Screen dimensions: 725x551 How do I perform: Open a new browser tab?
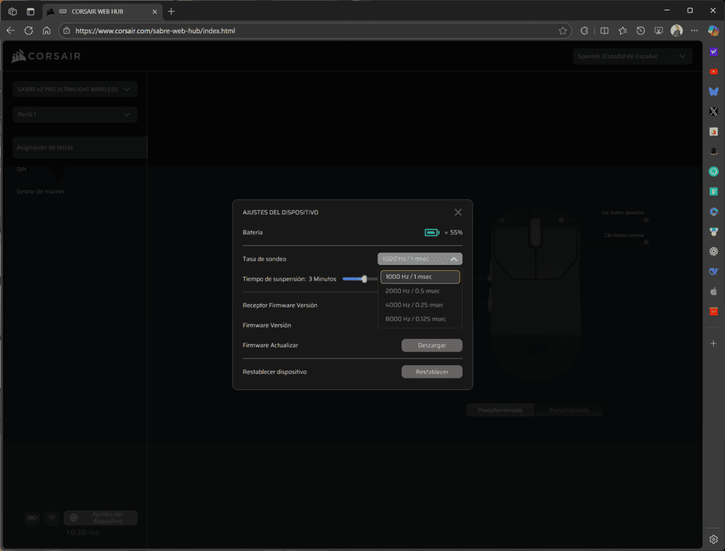click(171, 11)
